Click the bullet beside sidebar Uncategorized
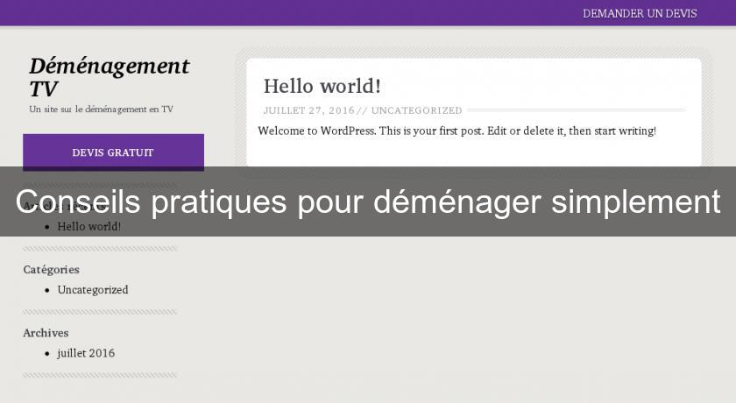Image resolution: width=736 pixels, height=403 pixels. click(47, 291)
